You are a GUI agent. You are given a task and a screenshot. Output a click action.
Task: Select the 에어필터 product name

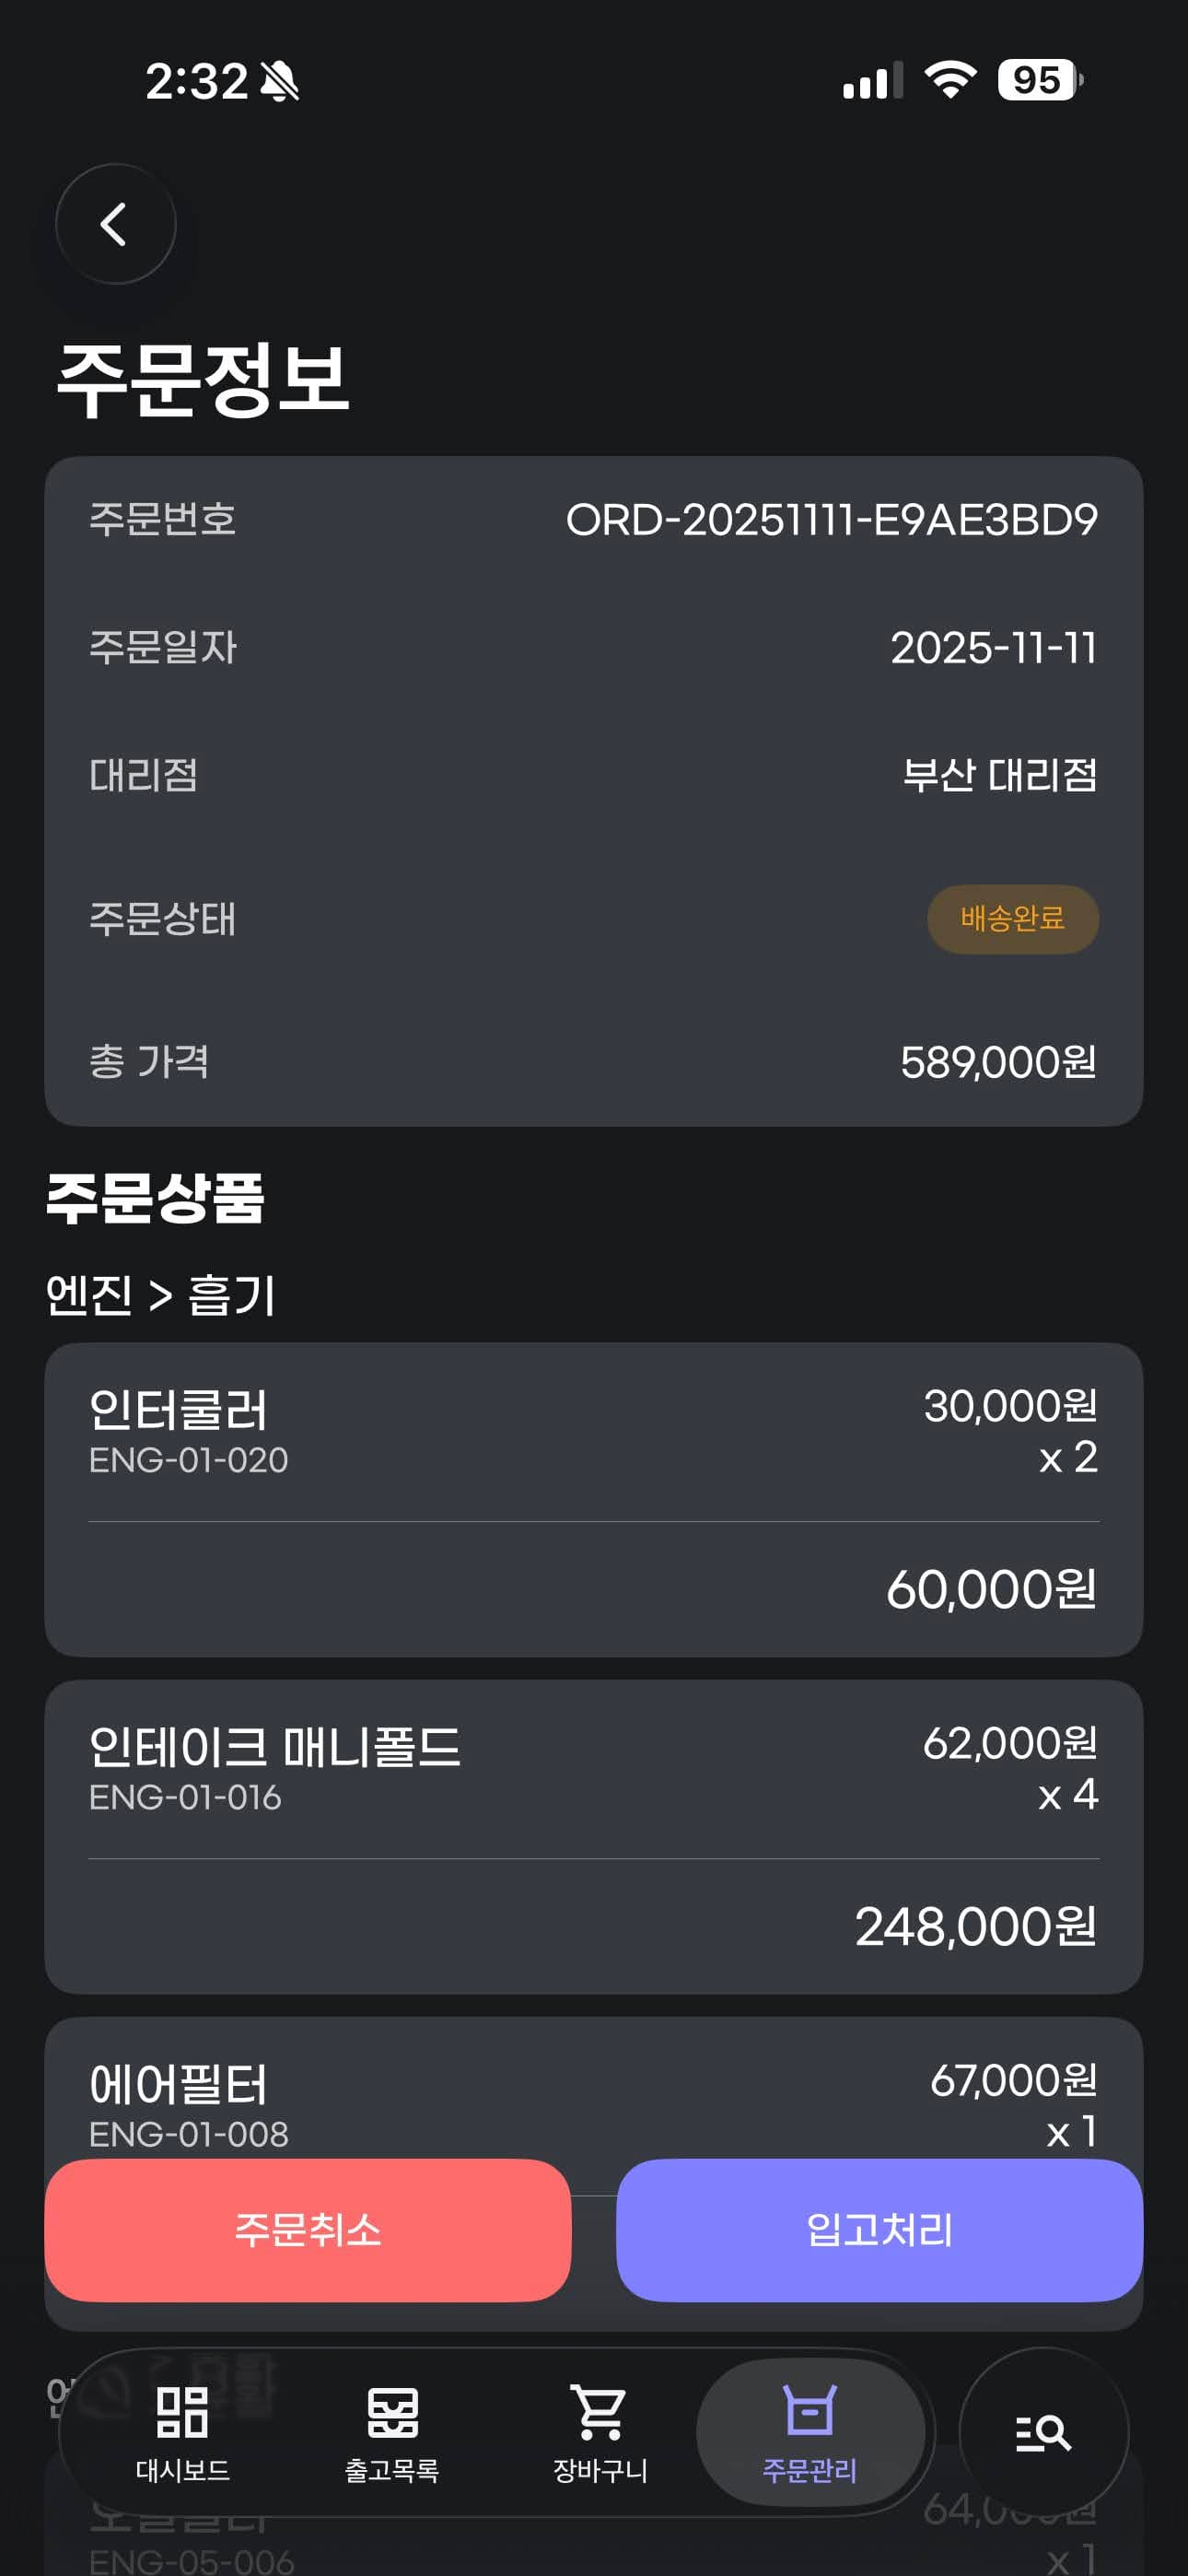coord(179,2084)
